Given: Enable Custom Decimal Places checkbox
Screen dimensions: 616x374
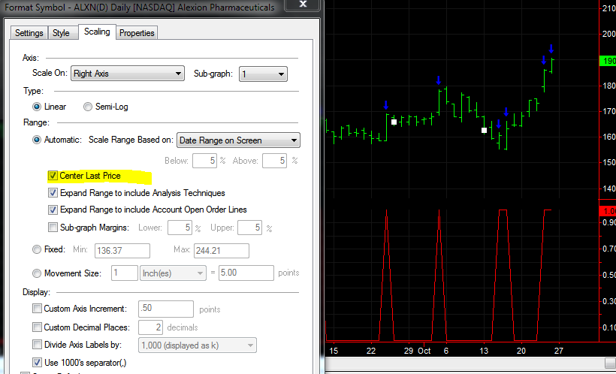Looking at the screenshot, I should [37, 327].
